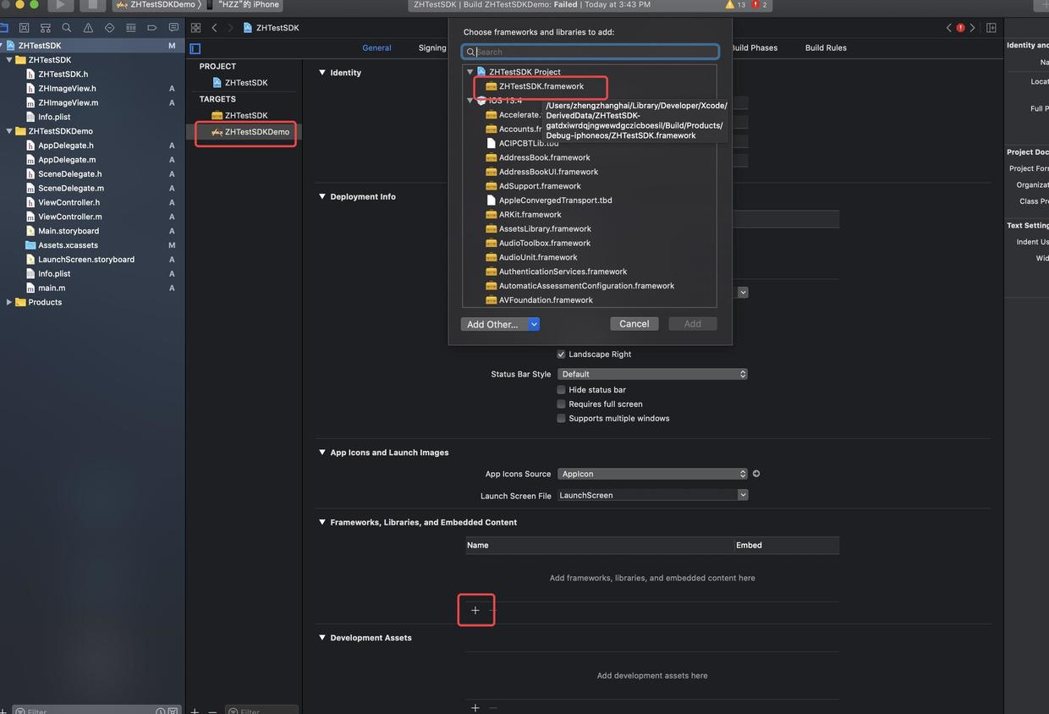1049x714 pixels.
Task: Click the Cancel button in dialog
Action: tap(634, 324)
